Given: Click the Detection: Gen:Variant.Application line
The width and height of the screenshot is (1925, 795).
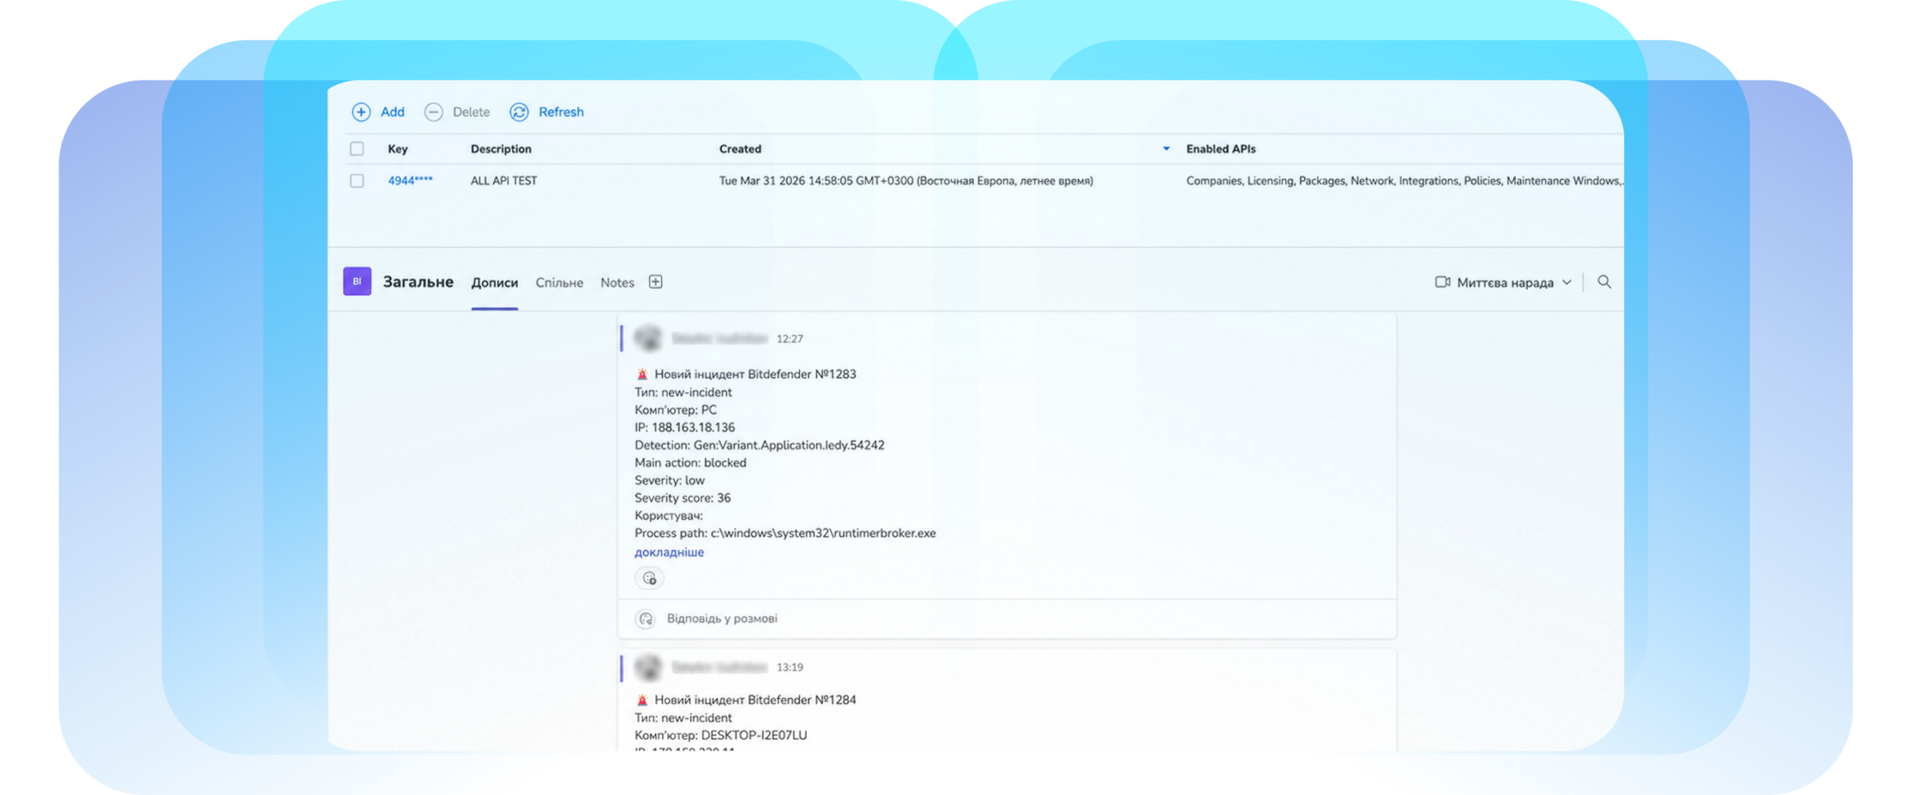Looking at the screenshot, I should tap(759, 445).
